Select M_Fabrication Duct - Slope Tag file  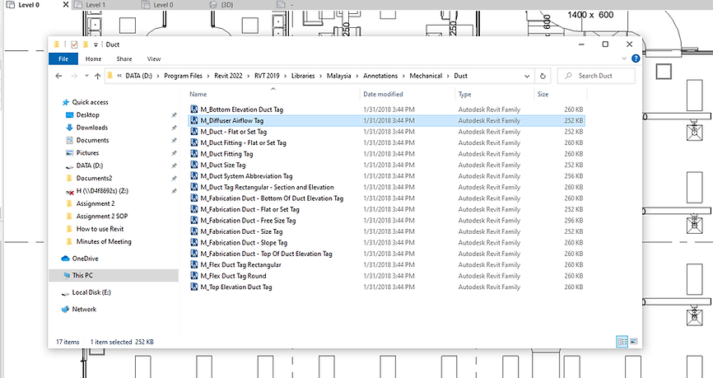[x=244, y=242]
